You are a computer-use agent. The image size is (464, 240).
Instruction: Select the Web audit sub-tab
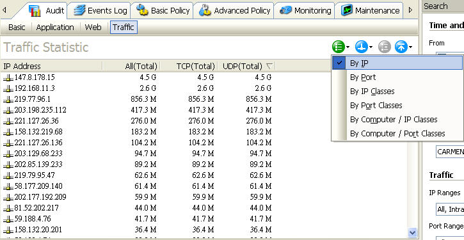click(93, 28)
